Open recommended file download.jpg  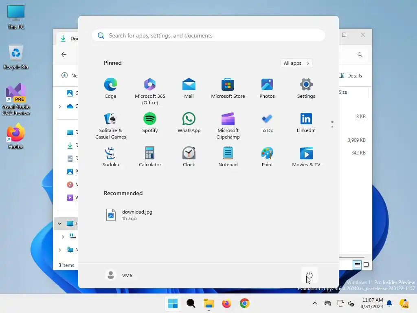pyautogui.click(x=129, y=215)
